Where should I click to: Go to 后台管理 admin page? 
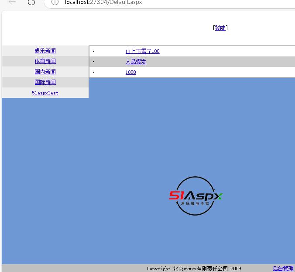click(x=283, y=269)
